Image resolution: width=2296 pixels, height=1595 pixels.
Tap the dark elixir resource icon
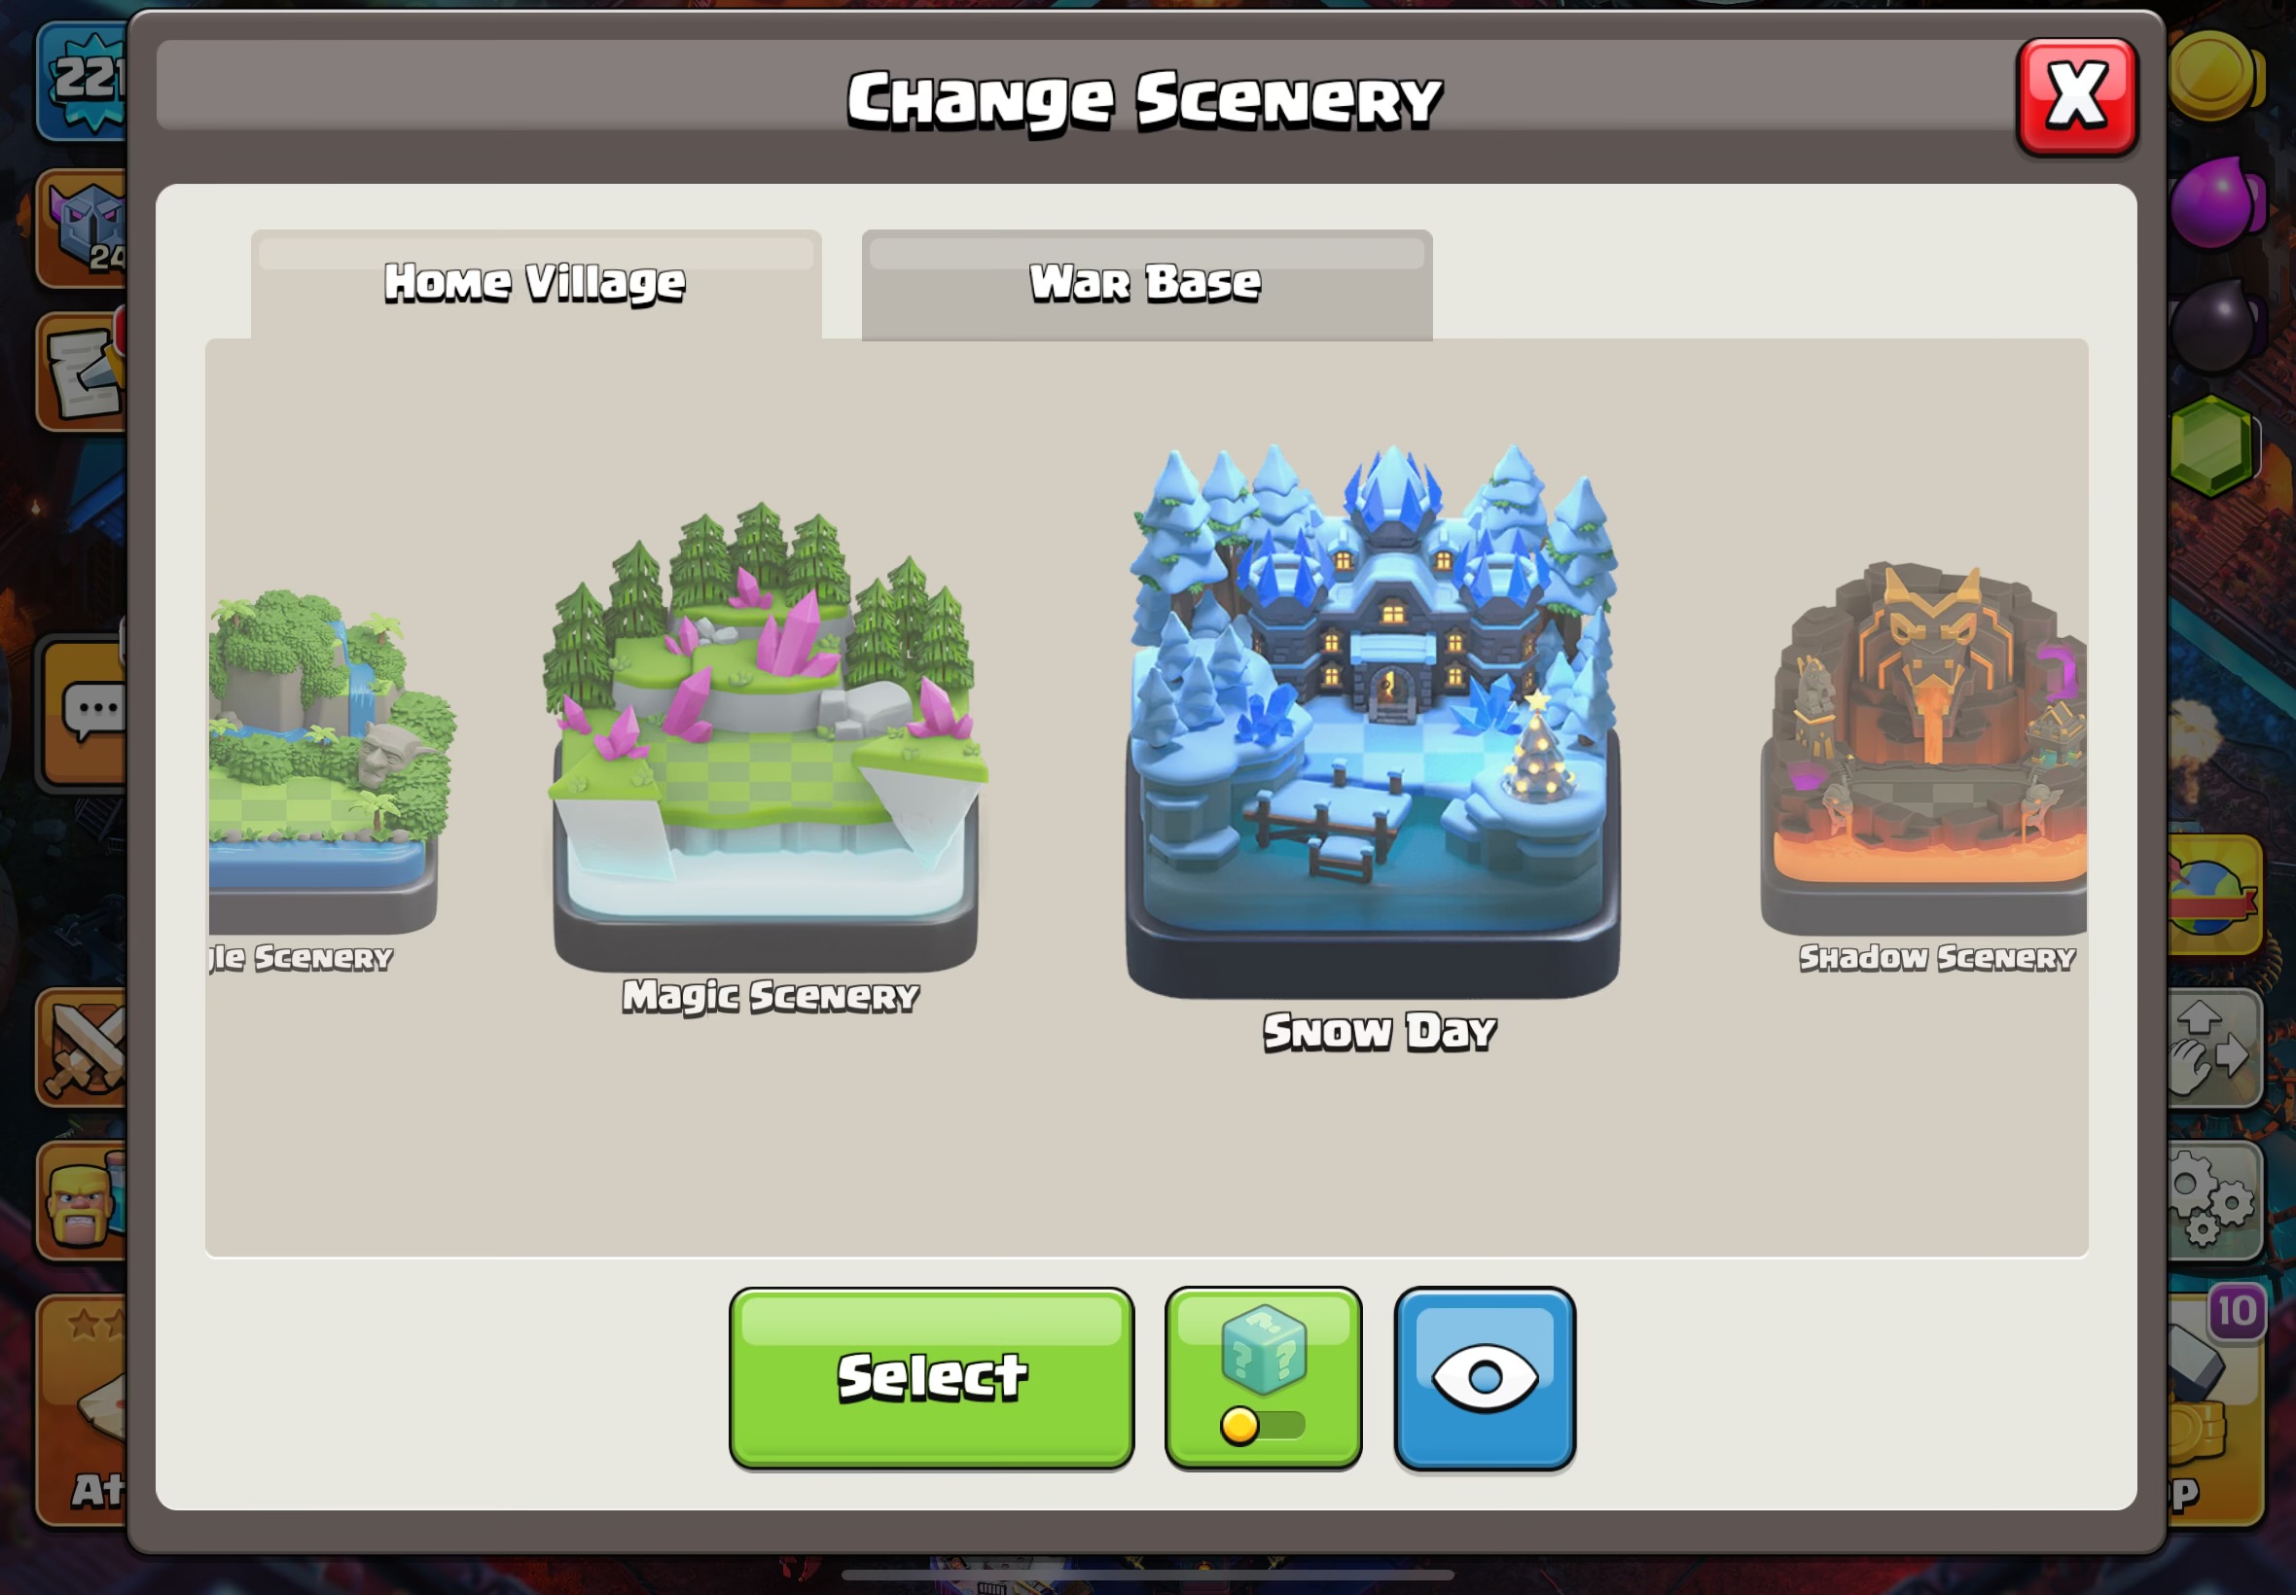pyautogui.click(x=2214, y=326)
